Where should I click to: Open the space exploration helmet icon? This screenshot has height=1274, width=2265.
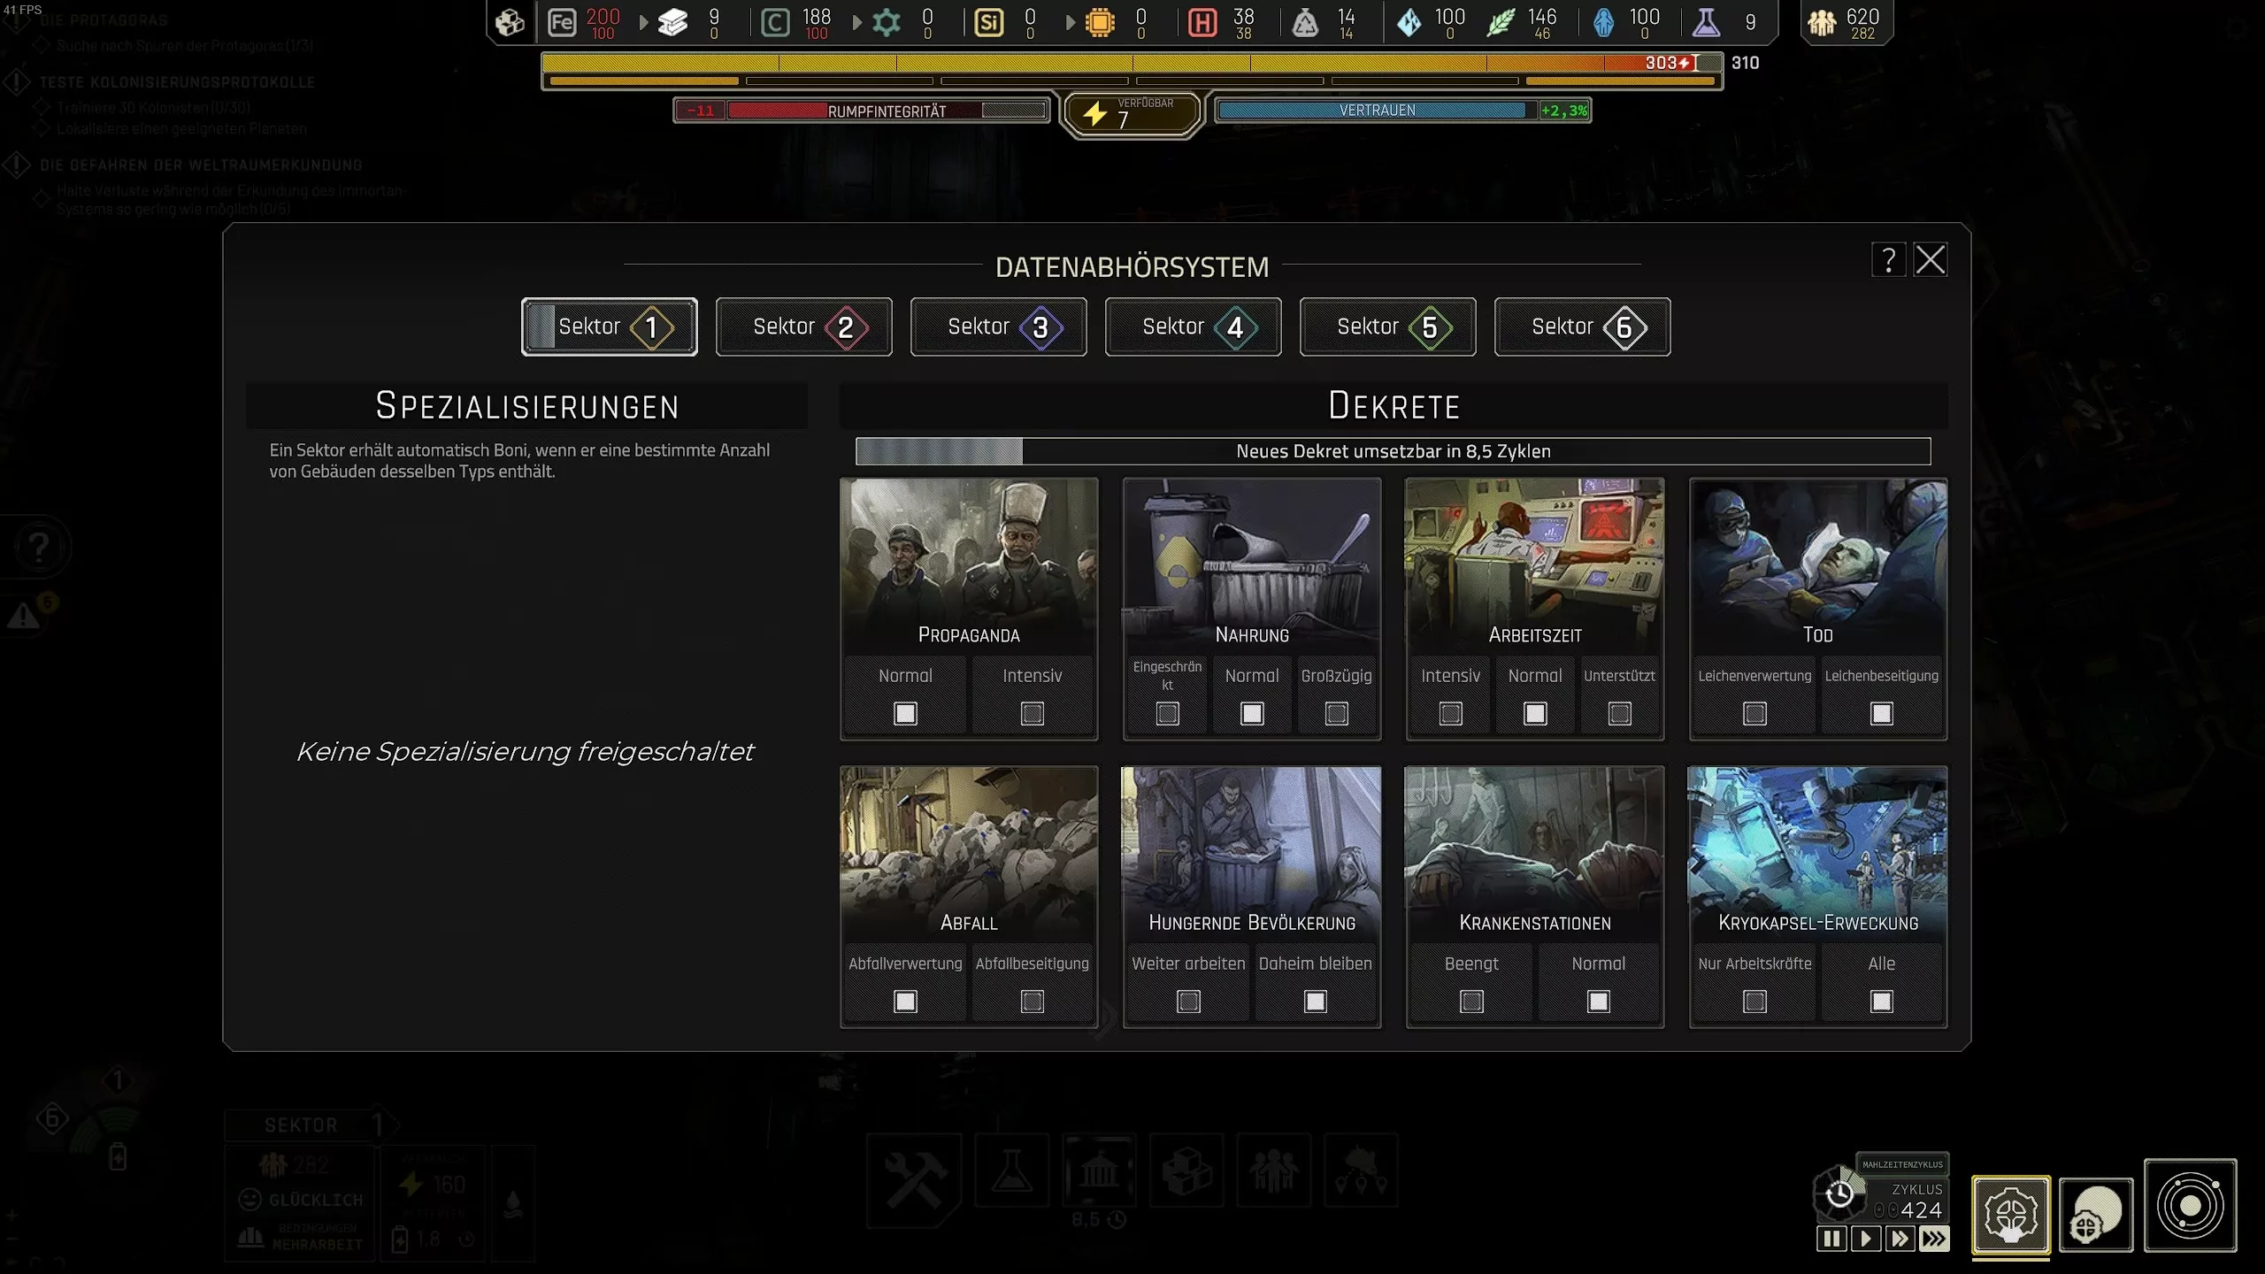click(x=2096, y=1214)
